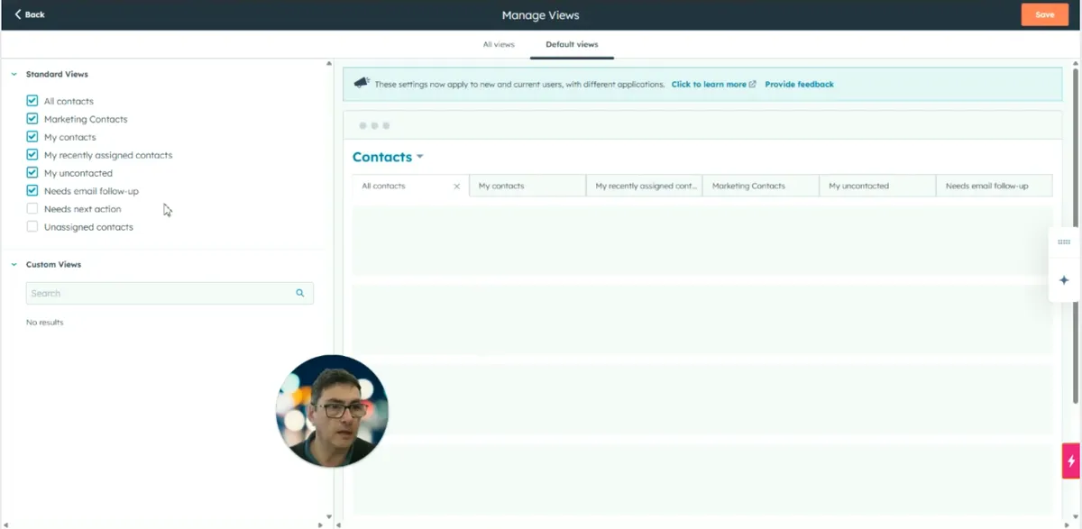Select the All contacts preview tab

click(x=410, y=186)
